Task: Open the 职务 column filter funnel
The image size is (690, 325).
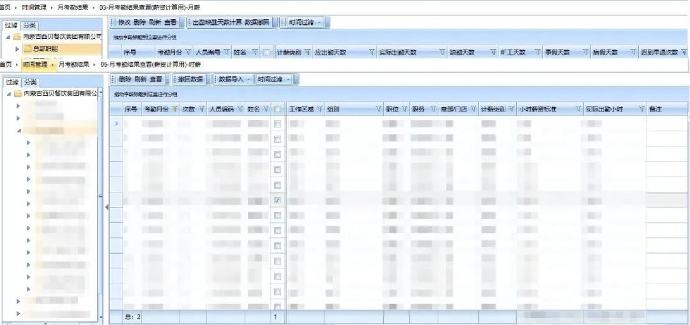Action: (x=433, y=109)
